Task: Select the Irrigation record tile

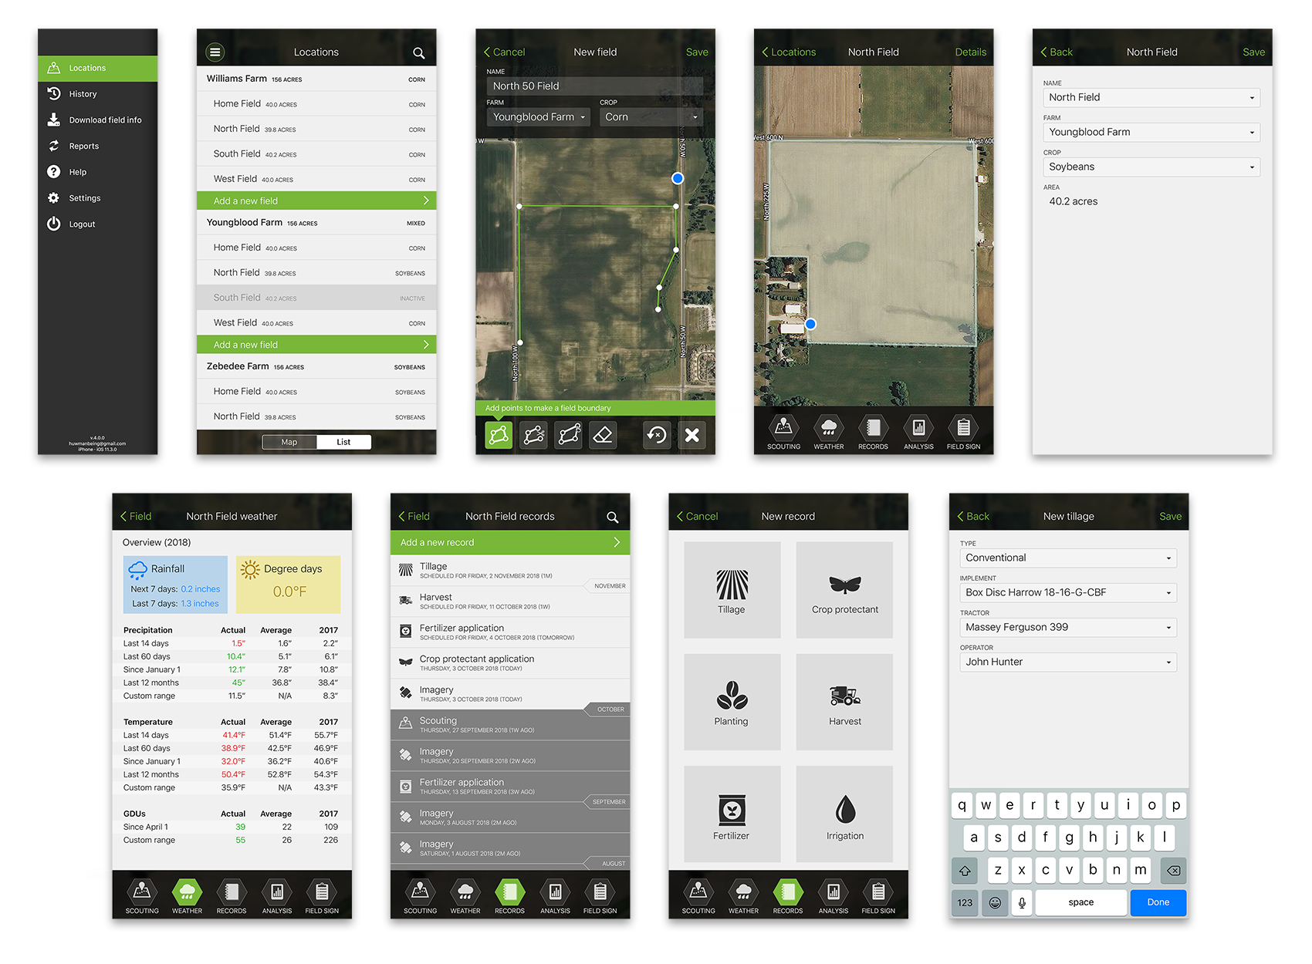Action: pos(844,815)
